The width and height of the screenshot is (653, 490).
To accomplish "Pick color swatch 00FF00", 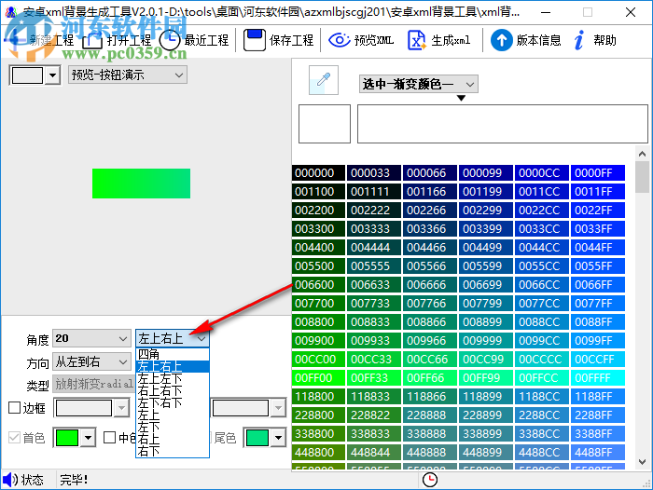I will (x=319, y=377).
